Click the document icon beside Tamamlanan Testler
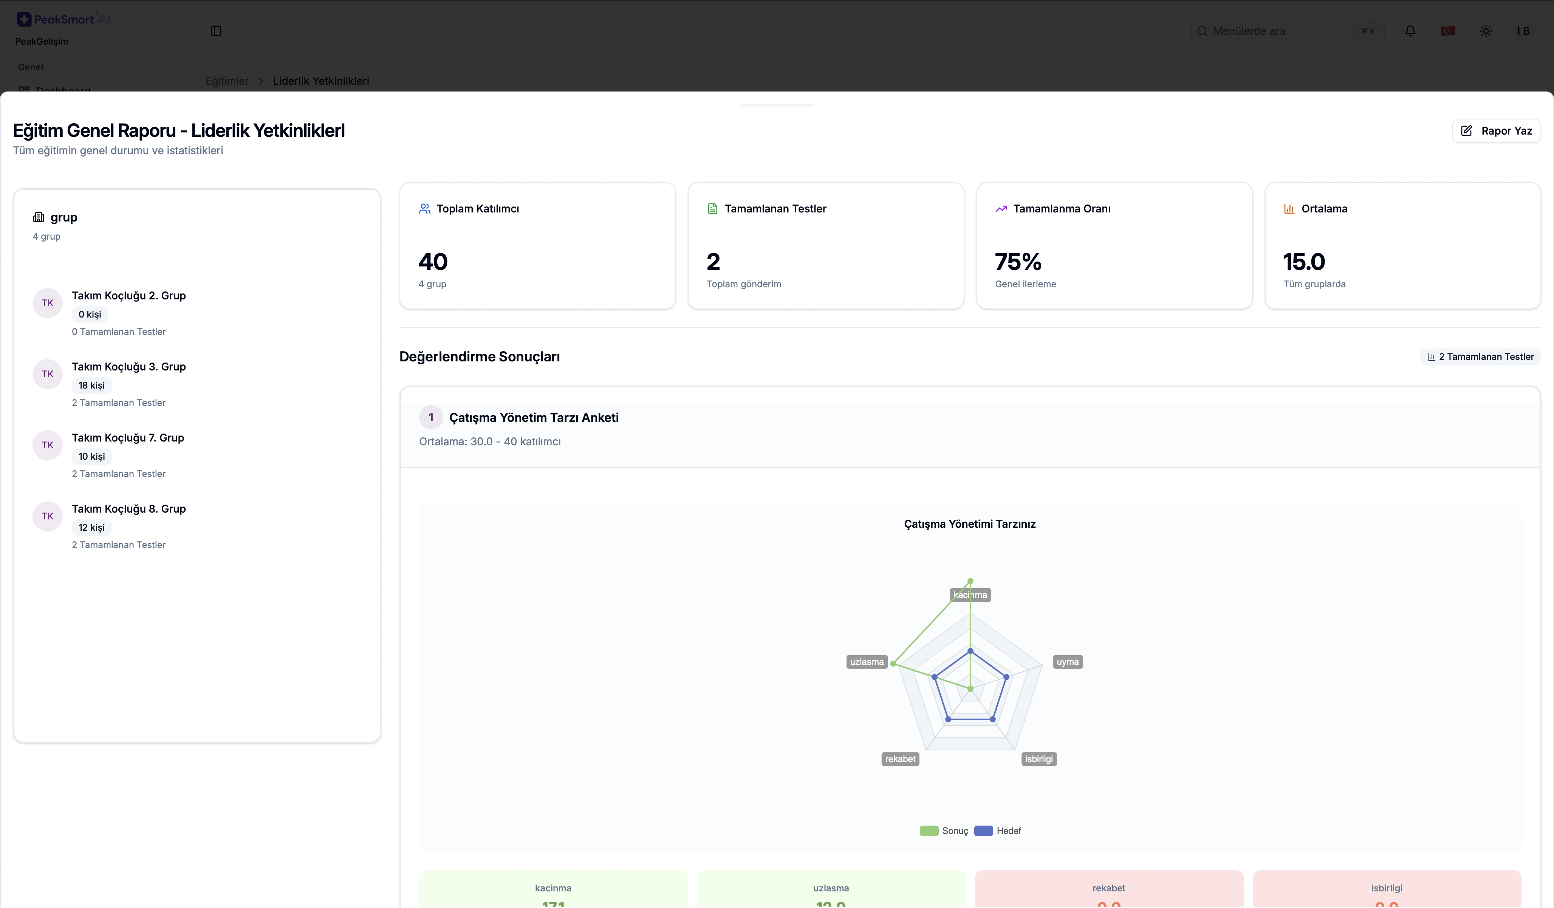Image resolution: width=1554 pixels, height=908 pixels. tap(713, 209)
